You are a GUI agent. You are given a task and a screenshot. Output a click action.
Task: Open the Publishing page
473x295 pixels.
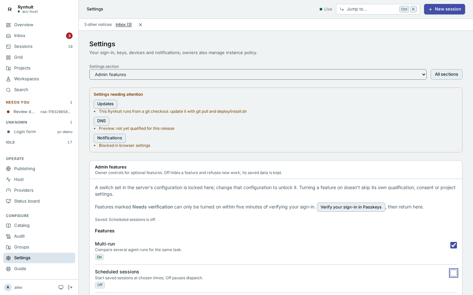[x=39, y=169]
